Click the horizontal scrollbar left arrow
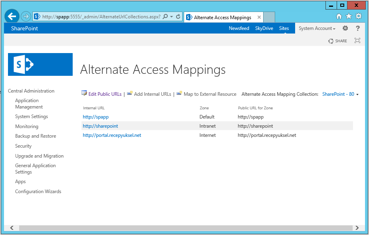The image size is (369, 235). coord(12,228)
